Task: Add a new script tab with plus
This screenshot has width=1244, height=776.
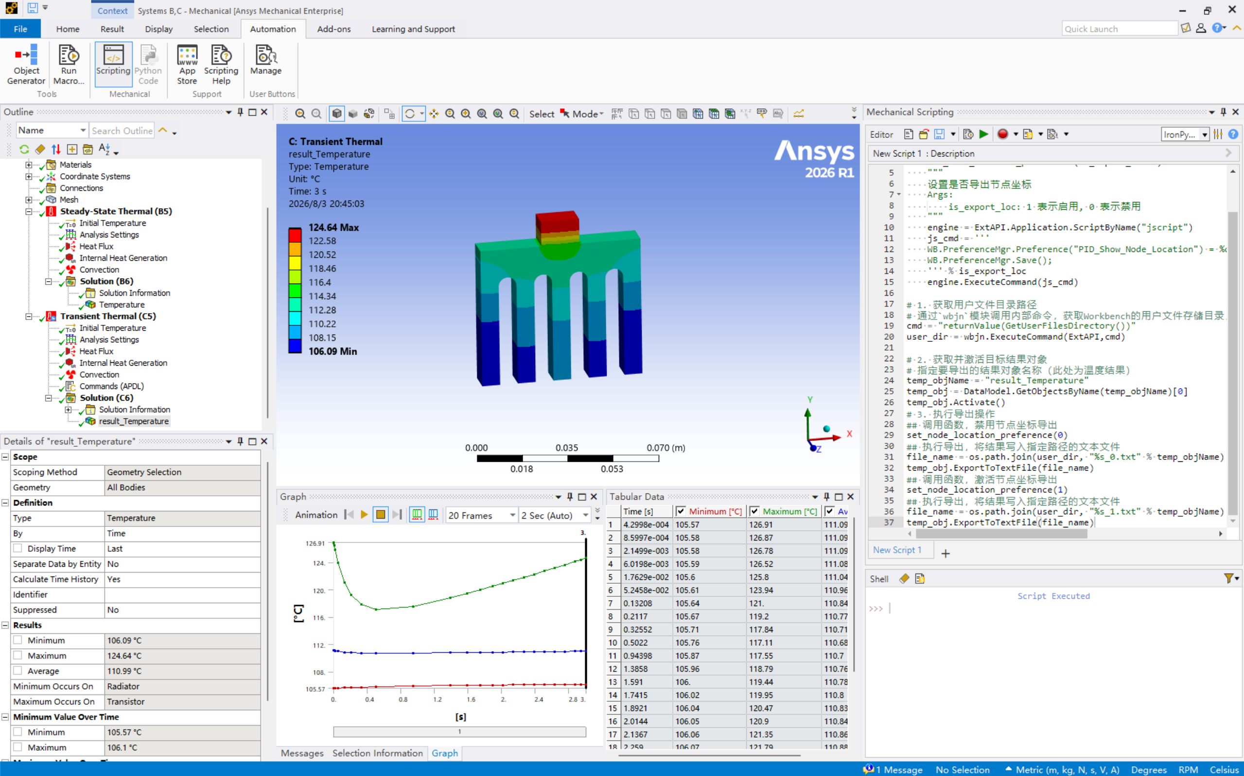Action: click(x=946, y=553)
